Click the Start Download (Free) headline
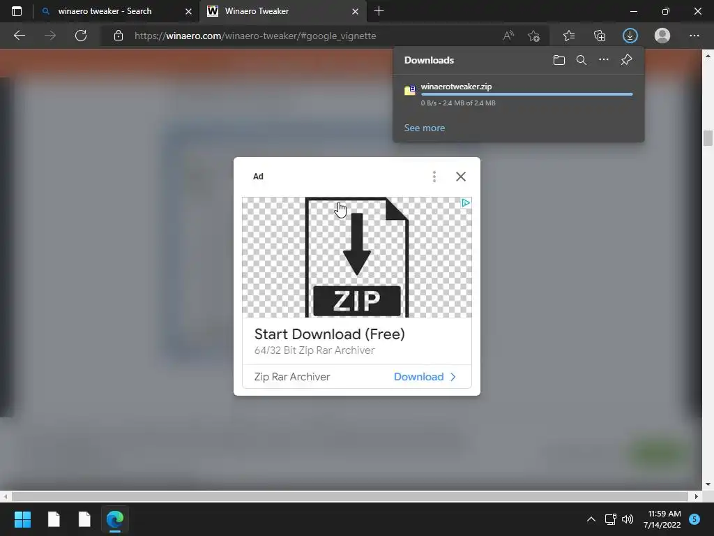 [330, 334]
